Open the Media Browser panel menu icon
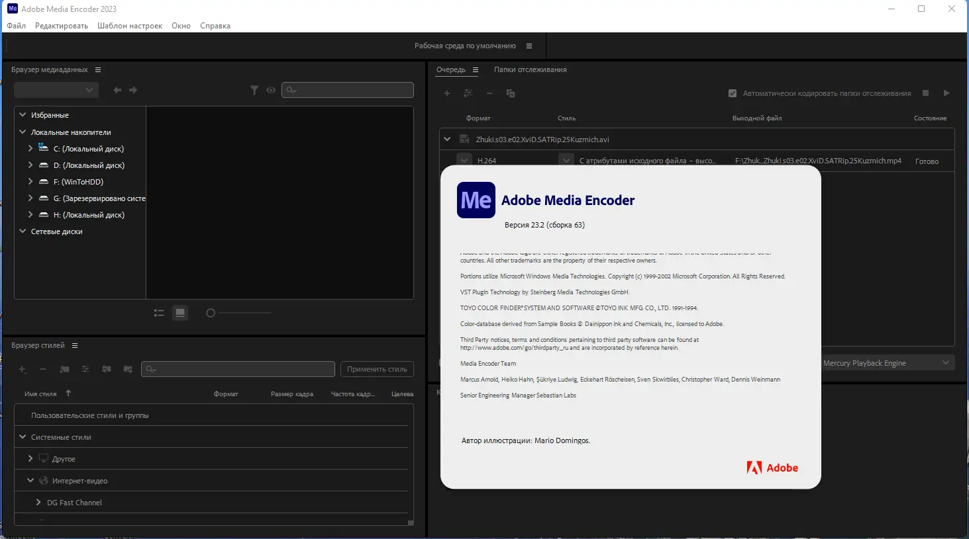Image resolution: width=969 pixels, height=539 pixels. [x=97, y=69]
